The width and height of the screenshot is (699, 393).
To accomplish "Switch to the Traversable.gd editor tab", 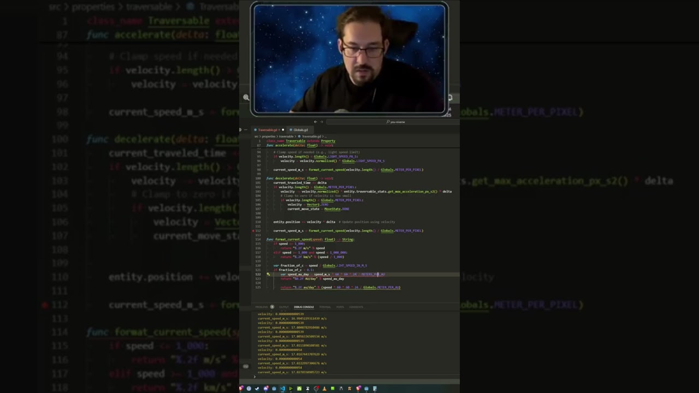I will [x=268, y=130].
